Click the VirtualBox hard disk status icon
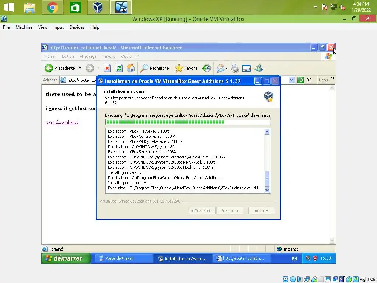 tap(286, 279)
